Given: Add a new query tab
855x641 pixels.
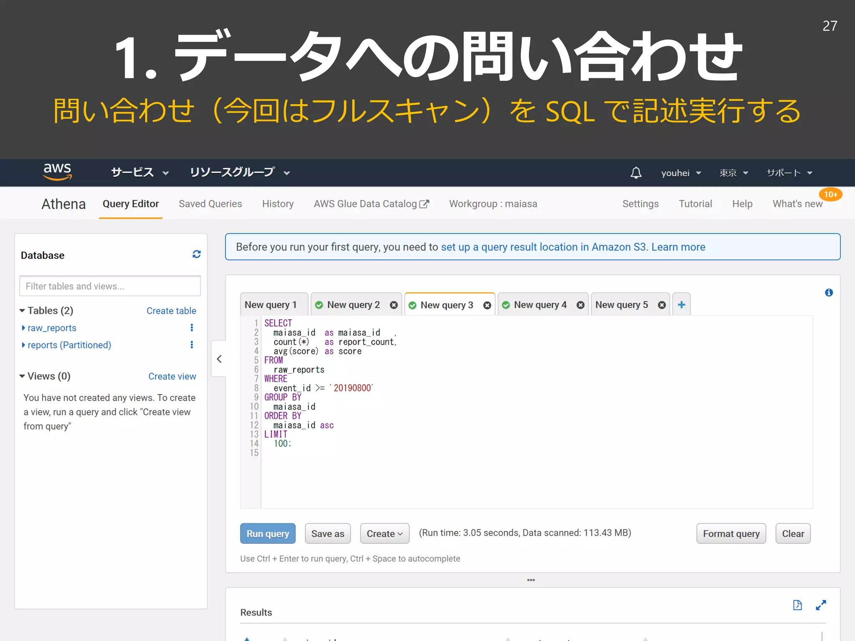Looking at the screenshot, I should point(681,305).
